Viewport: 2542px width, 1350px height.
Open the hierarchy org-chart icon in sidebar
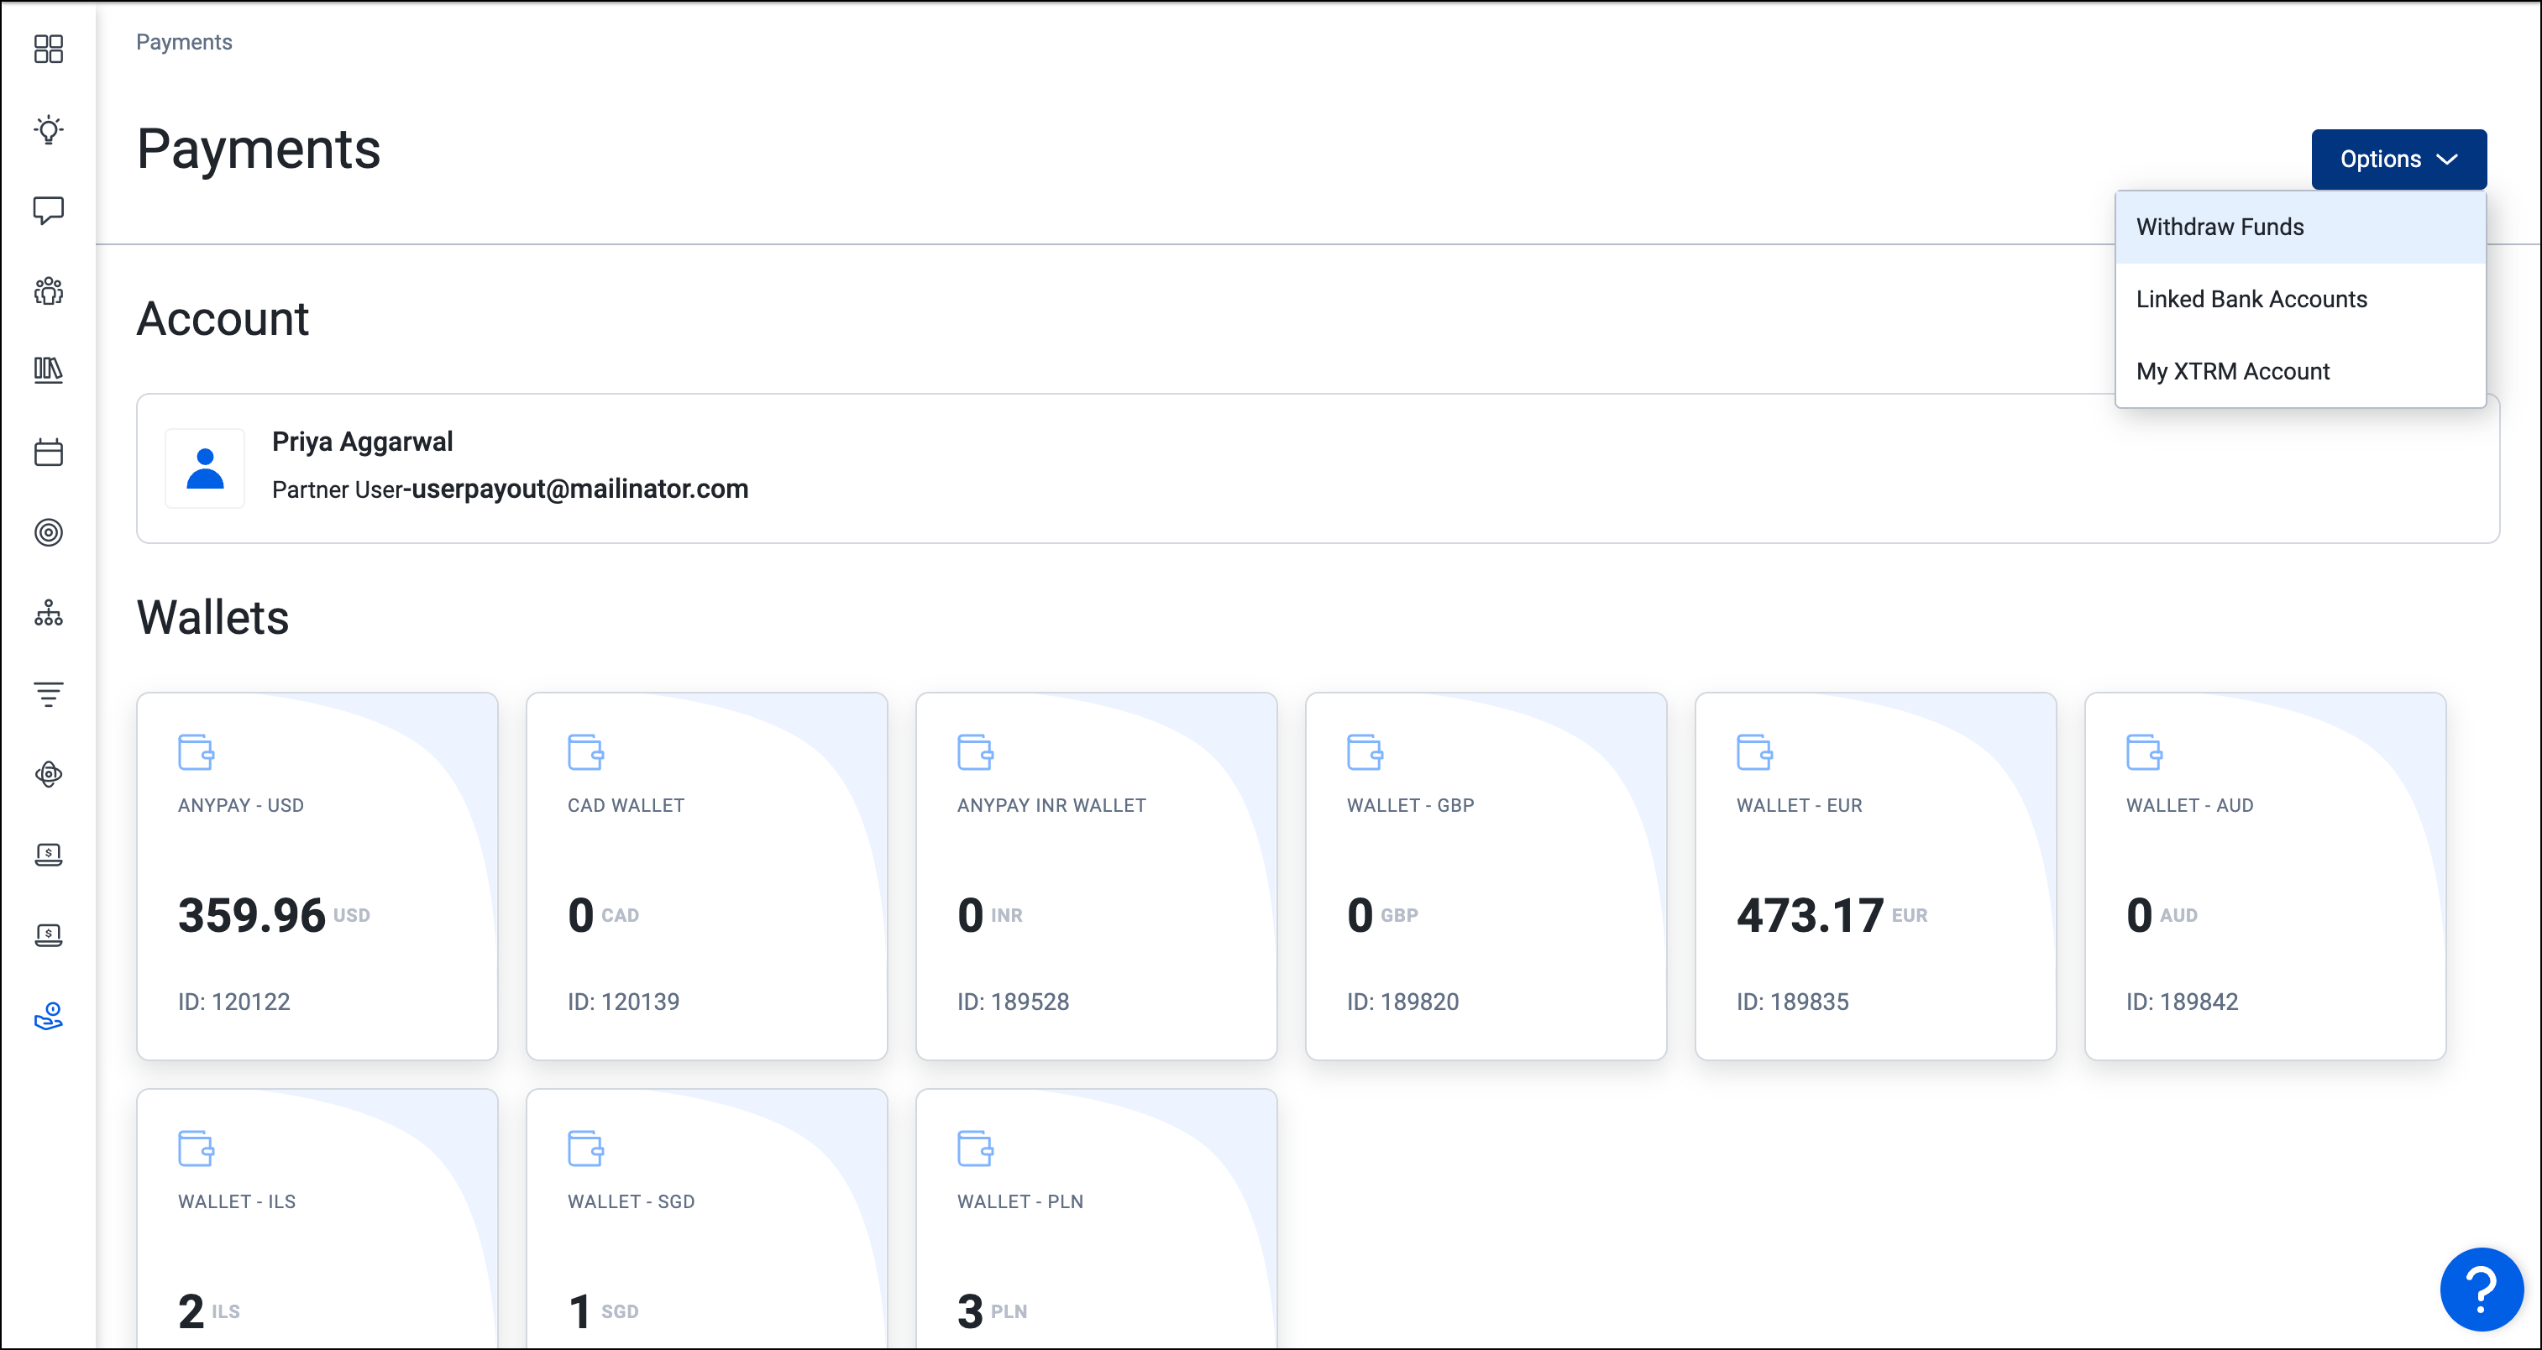[x=49, y=613]
